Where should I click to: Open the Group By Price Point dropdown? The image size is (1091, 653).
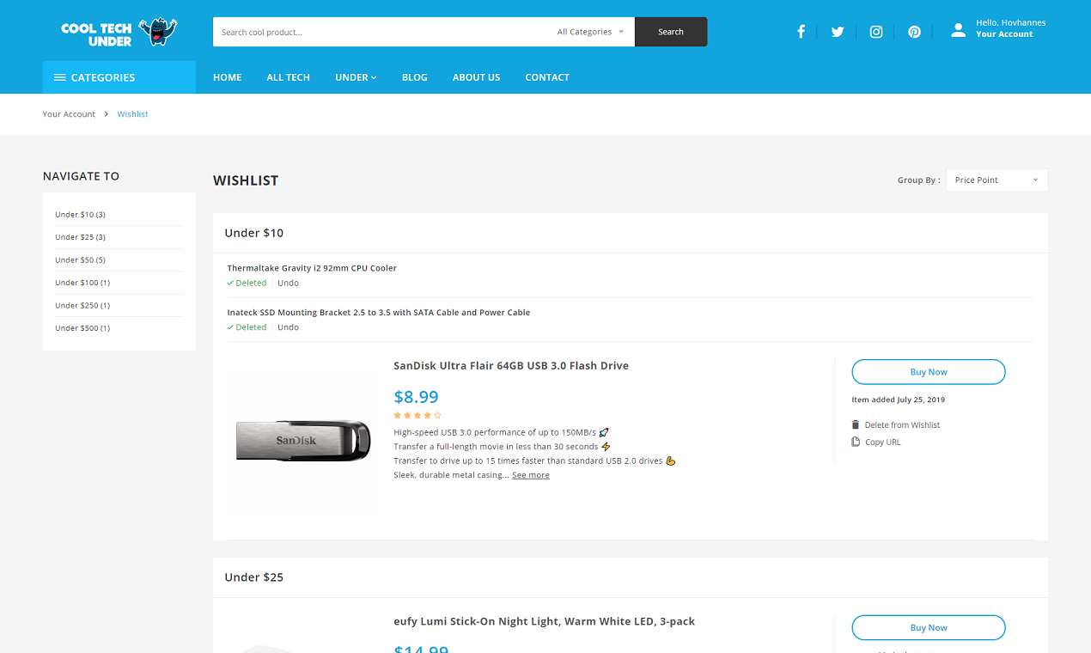(x=997, y=180)
